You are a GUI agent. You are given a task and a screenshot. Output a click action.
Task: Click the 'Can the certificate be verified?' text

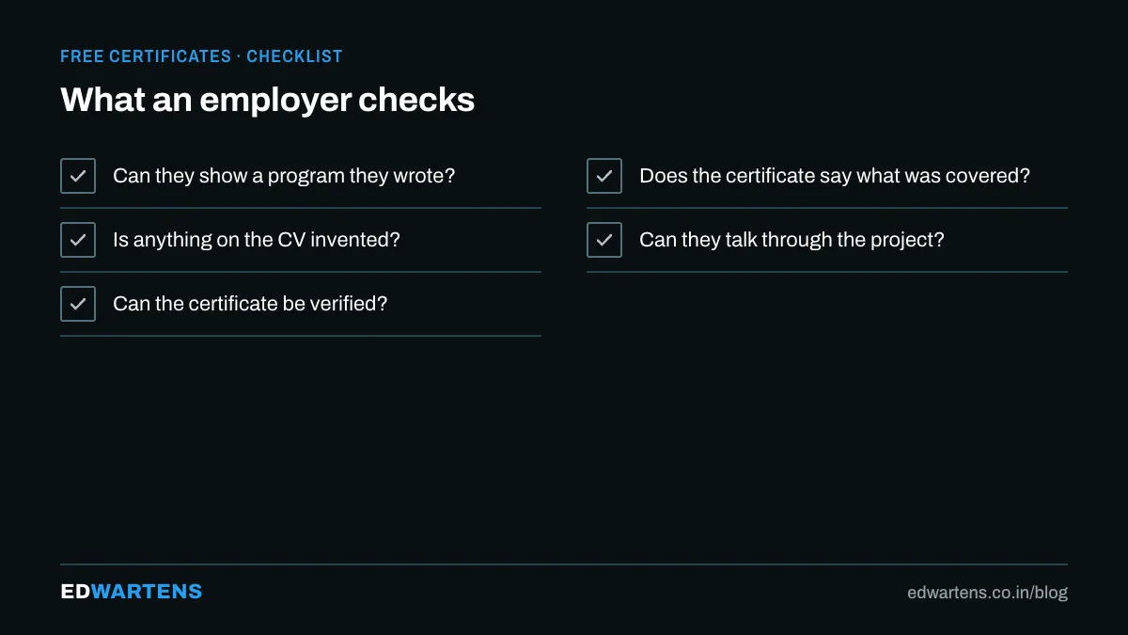coord(250,304)
